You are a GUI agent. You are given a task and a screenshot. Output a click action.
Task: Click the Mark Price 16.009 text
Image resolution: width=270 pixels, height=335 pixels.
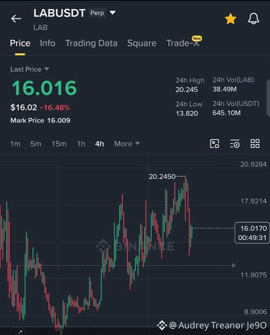40,120
